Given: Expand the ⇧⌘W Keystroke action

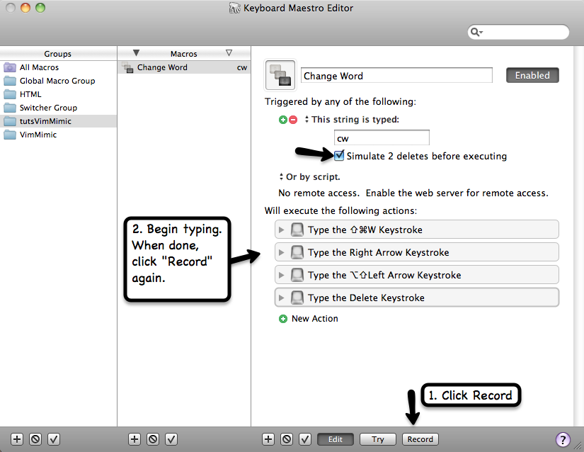Looking at the screenshot, I should pos(282,230).
